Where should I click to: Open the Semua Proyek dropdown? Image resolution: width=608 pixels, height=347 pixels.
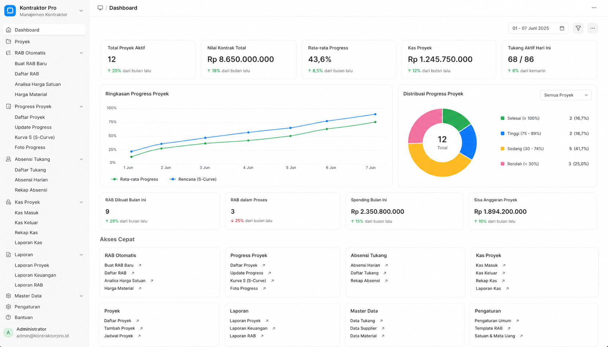(566, 95)
